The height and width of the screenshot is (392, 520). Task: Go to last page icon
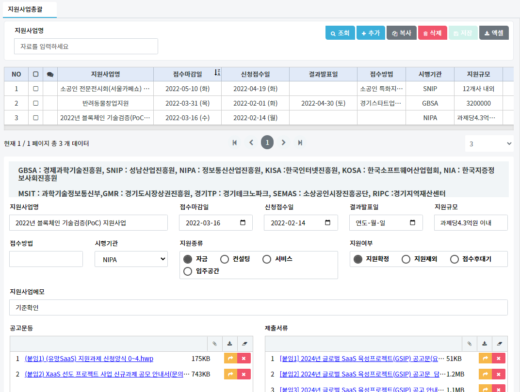coord(300,142)
